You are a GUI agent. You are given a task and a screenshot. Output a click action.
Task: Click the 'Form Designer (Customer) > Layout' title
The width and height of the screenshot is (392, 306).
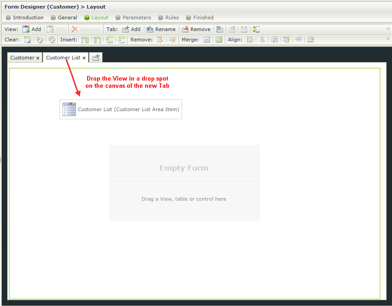pos(55,7)
